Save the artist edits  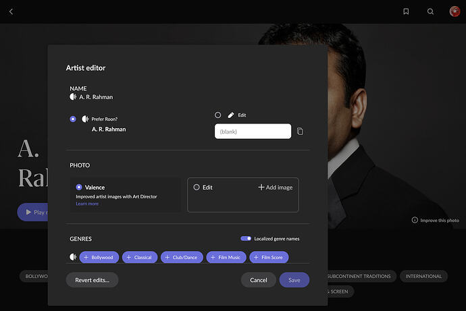294,280
